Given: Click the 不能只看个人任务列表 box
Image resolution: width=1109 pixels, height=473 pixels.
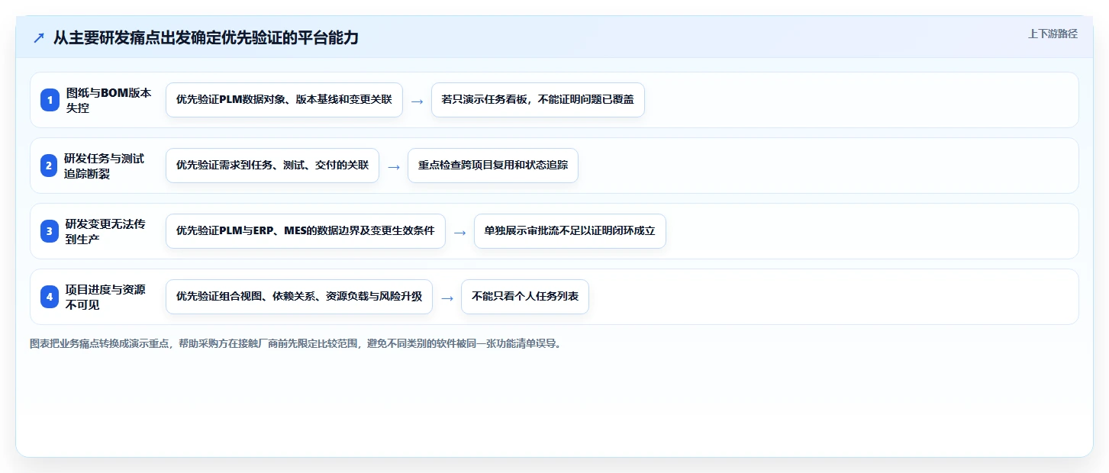Looking at the screenshot, I should tap(525, 297).
